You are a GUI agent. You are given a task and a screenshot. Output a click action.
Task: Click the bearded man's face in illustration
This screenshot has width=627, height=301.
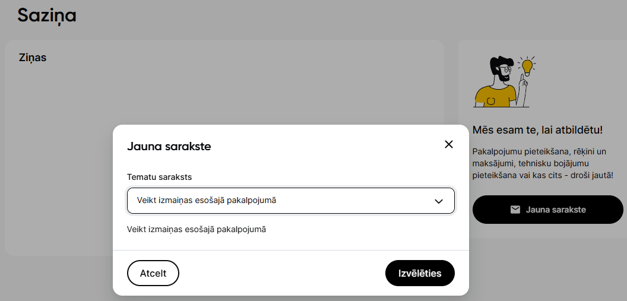click(503, 71)
